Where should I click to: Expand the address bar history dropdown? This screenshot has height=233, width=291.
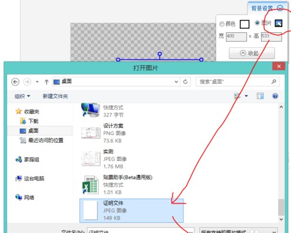click(176, 82)
